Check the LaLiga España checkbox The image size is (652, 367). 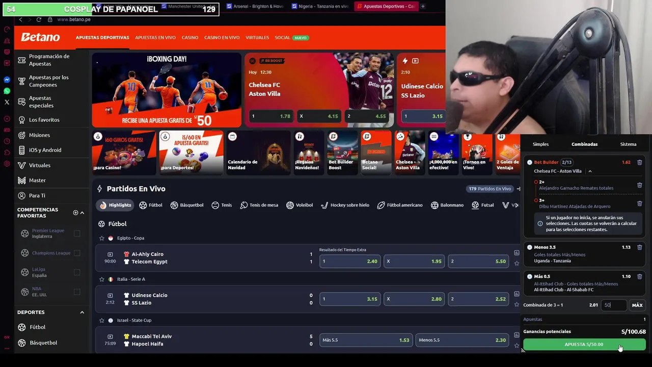(77, 272)
